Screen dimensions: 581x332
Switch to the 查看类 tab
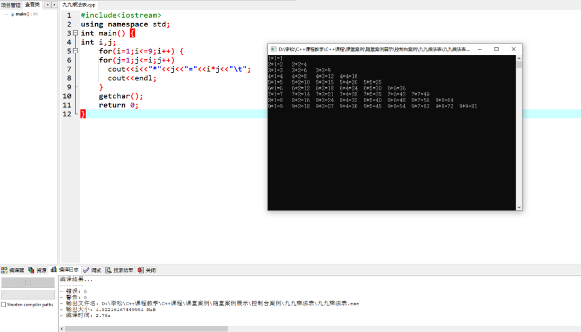click(32, 5)
